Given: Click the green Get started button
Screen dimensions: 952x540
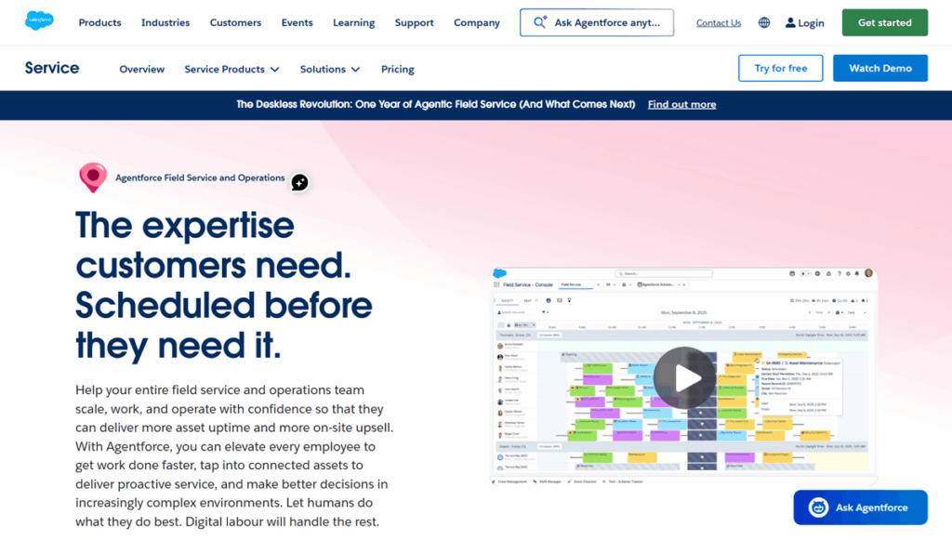Looking at the screenshot, I should pyautogui.click(x=885, y=22).
